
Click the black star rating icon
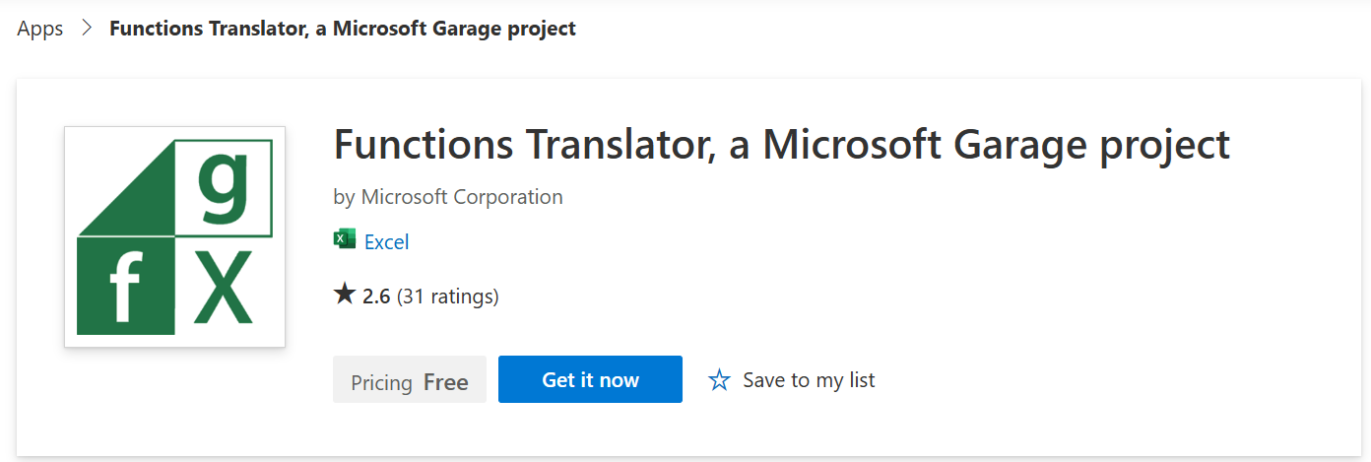click(x=345, y=294)
